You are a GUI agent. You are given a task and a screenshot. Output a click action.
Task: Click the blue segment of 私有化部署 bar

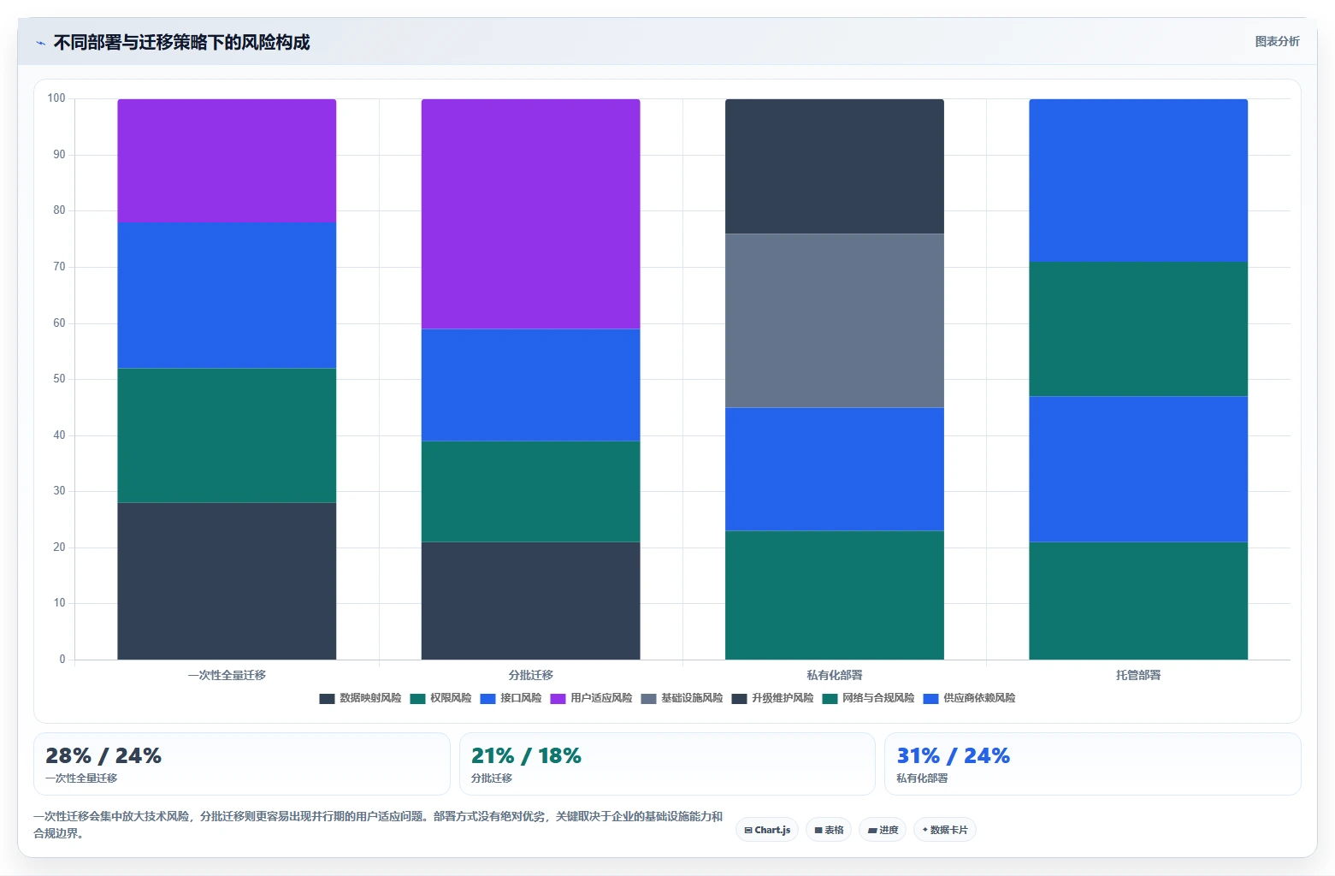(x=835, y=469)
